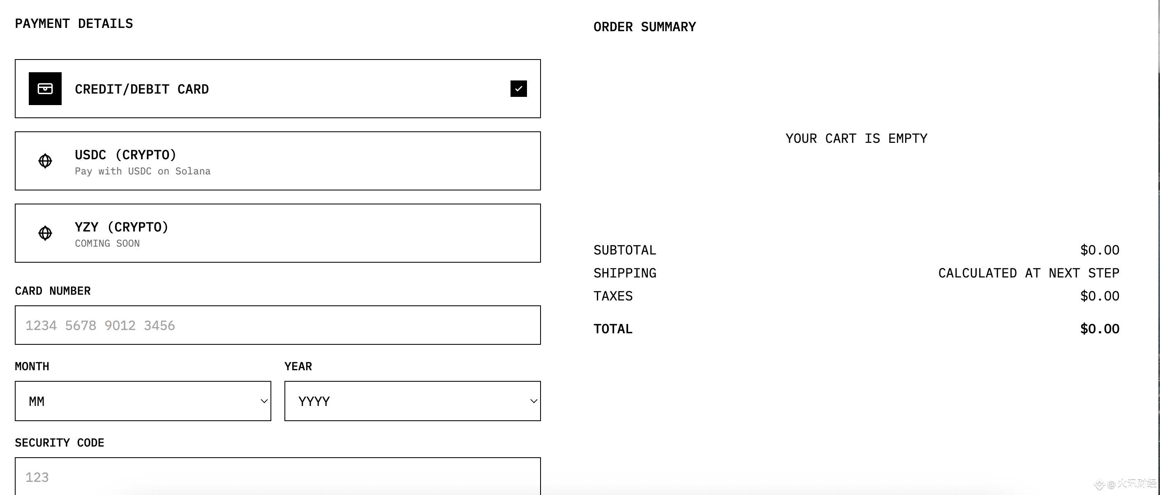Select the USDC (Crypto) payment option
The height and width of the screenshot is (495, 1160).
point(278,161)
